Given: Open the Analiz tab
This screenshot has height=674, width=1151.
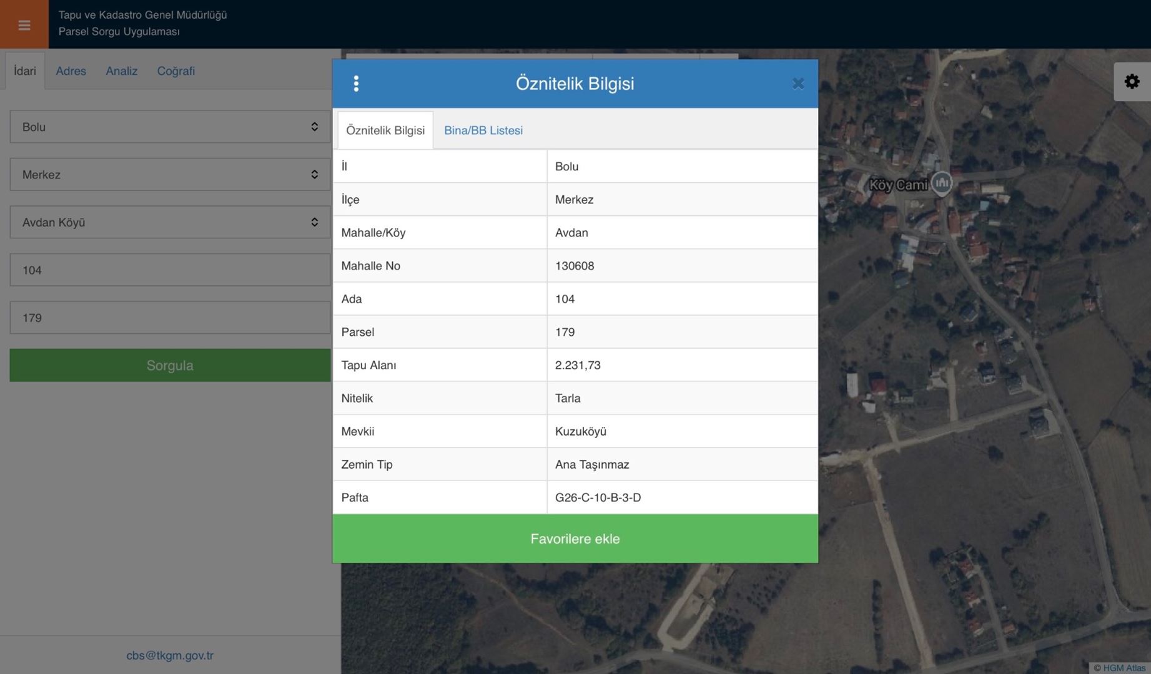Looking at the screenshot, I should tap(121, 71).
